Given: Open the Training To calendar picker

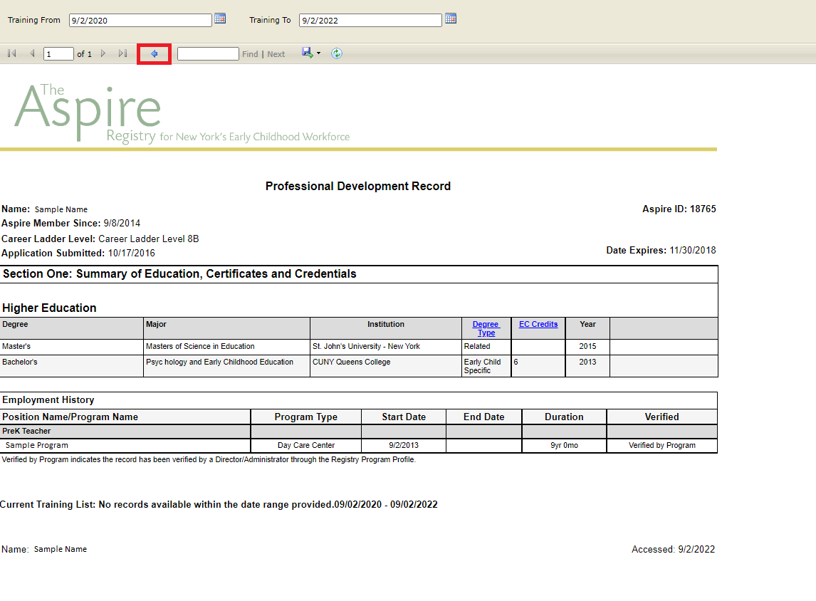Looking at the screenshot, I should pyautogui.click(x=450, y=19).
